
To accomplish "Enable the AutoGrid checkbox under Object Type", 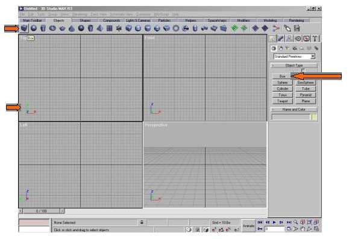I will [303, 70].
